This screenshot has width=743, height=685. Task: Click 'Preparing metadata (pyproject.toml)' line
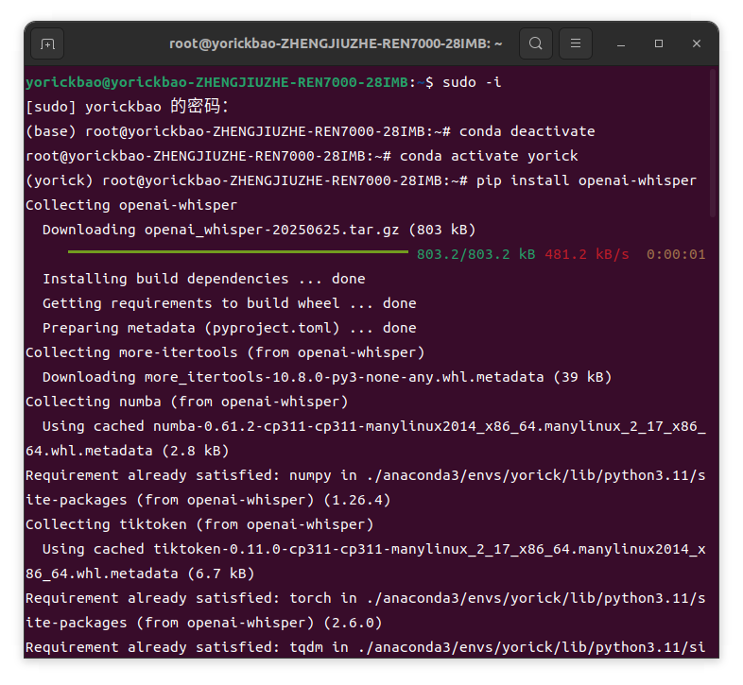pyautogui.click(x=230, y=328)
